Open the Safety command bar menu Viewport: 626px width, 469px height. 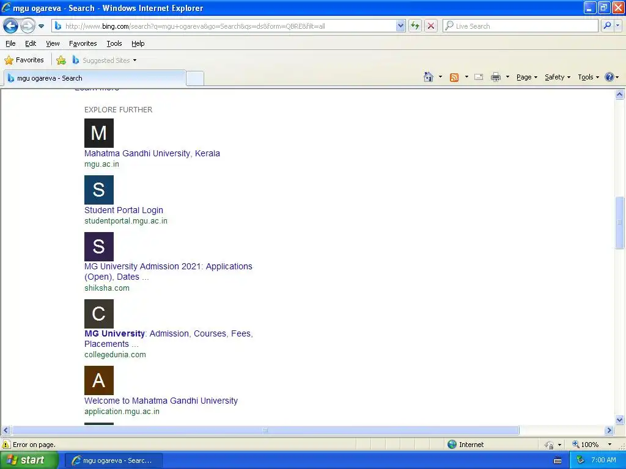(558, 77)
